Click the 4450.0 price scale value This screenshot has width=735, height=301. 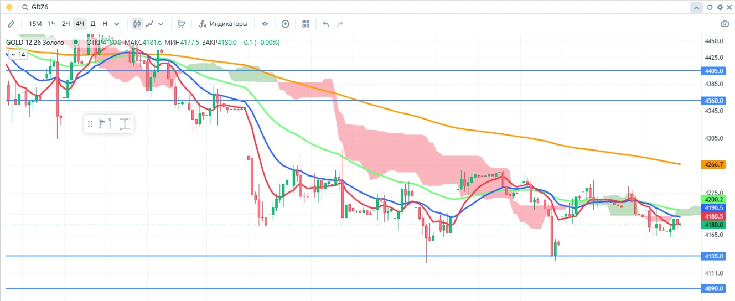point(715,41)
